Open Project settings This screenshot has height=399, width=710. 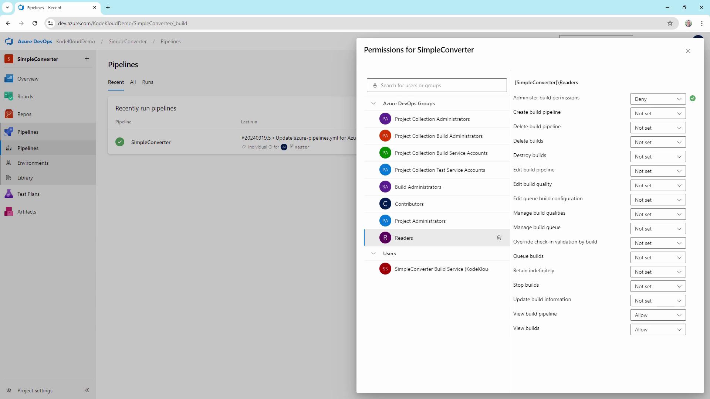coord(35,391)
